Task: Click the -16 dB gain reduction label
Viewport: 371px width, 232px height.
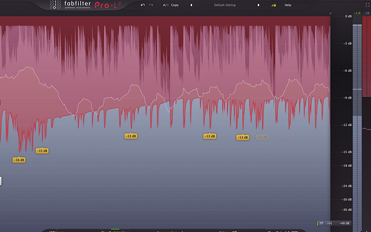Action: 19,160
